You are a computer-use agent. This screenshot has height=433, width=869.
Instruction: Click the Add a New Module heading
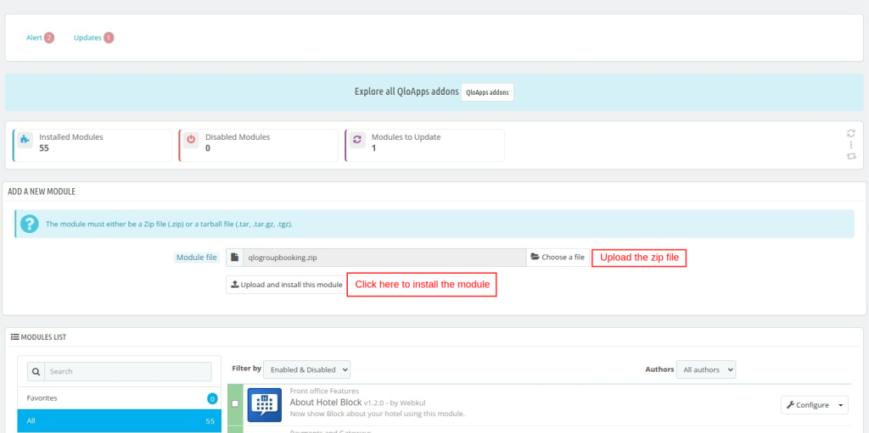pyautogui.click(x=42, y=192)
